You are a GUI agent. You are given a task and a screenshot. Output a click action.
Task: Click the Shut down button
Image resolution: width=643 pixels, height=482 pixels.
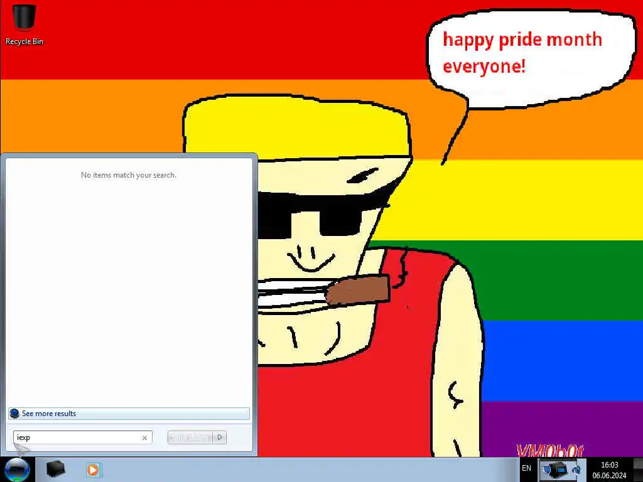tap(190, 437)
